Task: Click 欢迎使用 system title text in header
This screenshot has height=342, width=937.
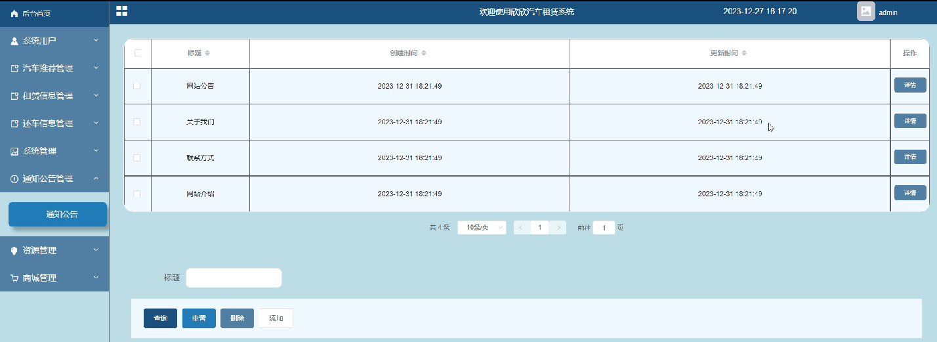Action: pyautogui.click(x=527, y=12)
